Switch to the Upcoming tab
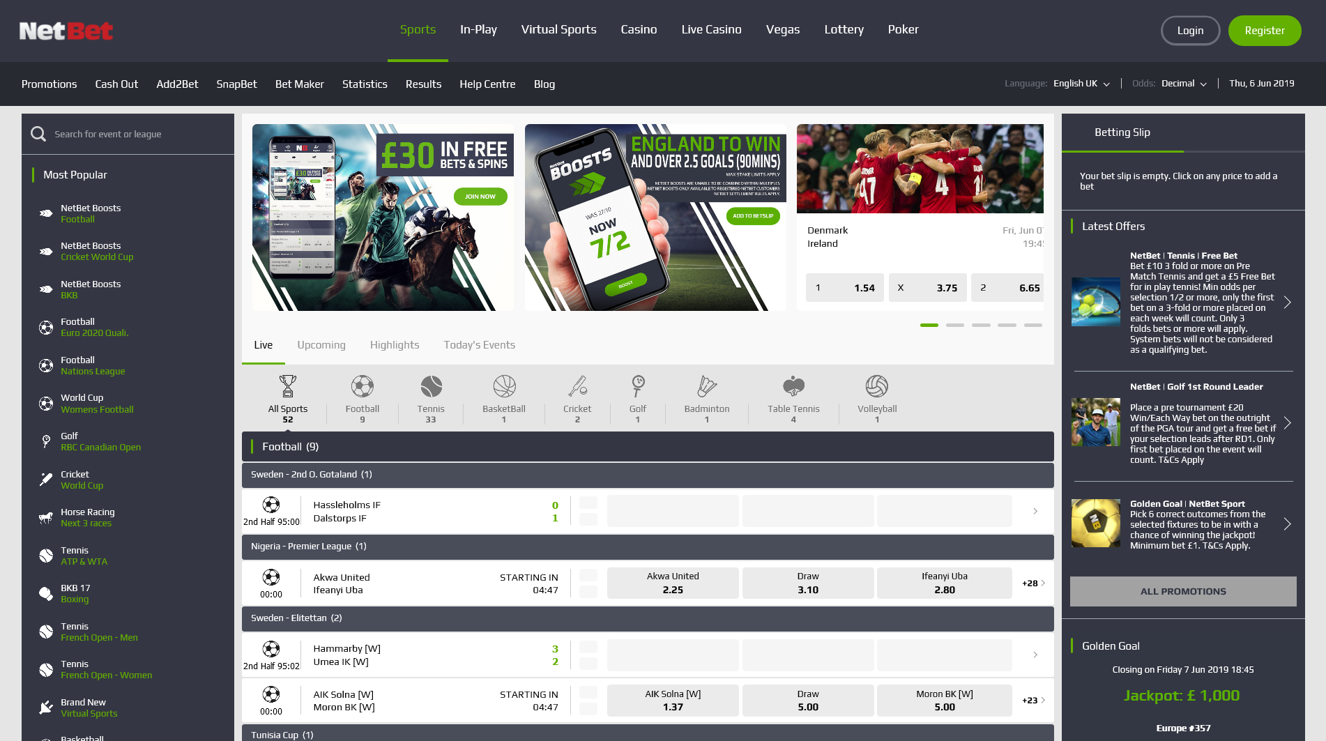Screen dimensions: 1326x741 coord(321,345)
